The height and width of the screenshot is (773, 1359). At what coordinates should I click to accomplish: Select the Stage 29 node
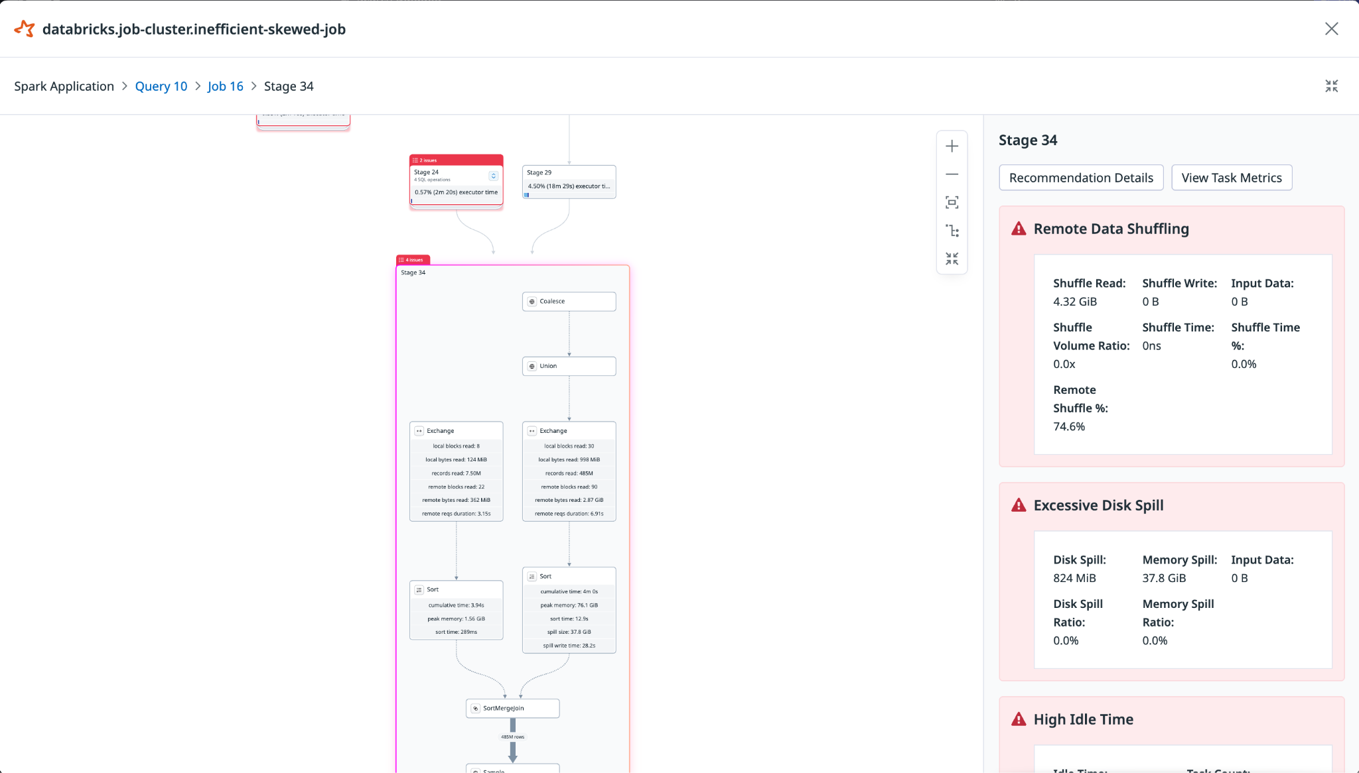569,182
